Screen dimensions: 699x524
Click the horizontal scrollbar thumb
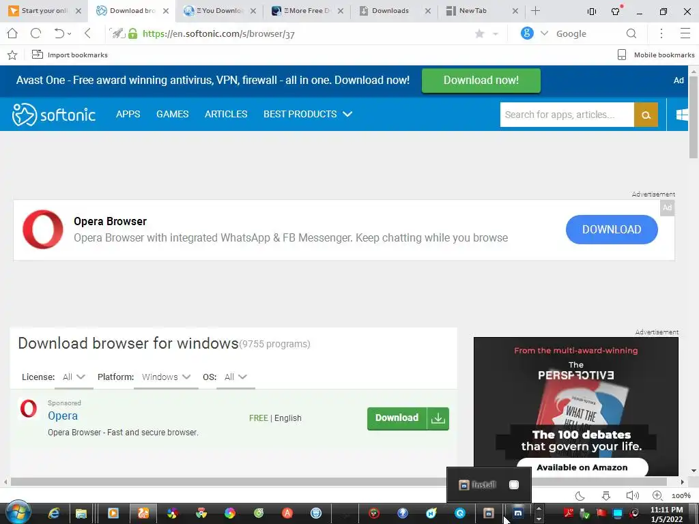click(x=339, y=482)
